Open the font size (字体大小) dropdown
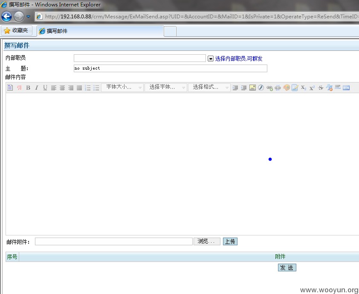 coord(122,87)
